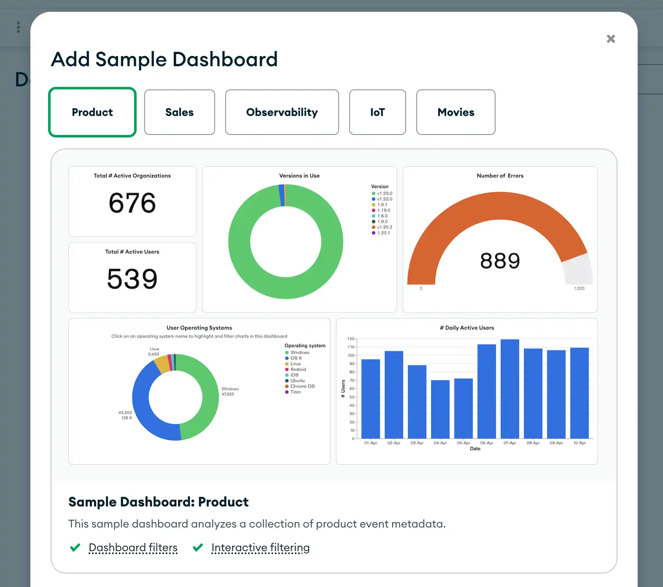Click the Dashboard filters link
This screenshot has height=587, width=663.
[x=133, y=547]
